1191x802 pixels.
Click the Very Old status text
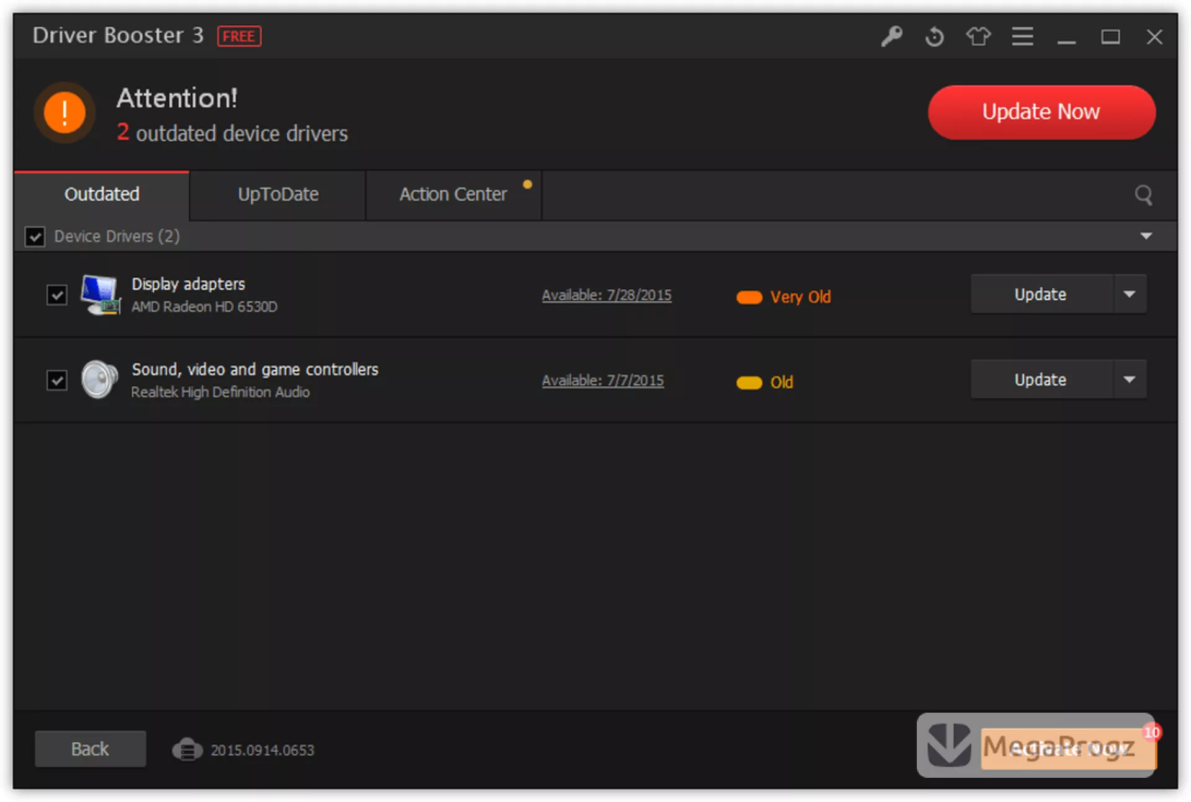click(800, 297)
